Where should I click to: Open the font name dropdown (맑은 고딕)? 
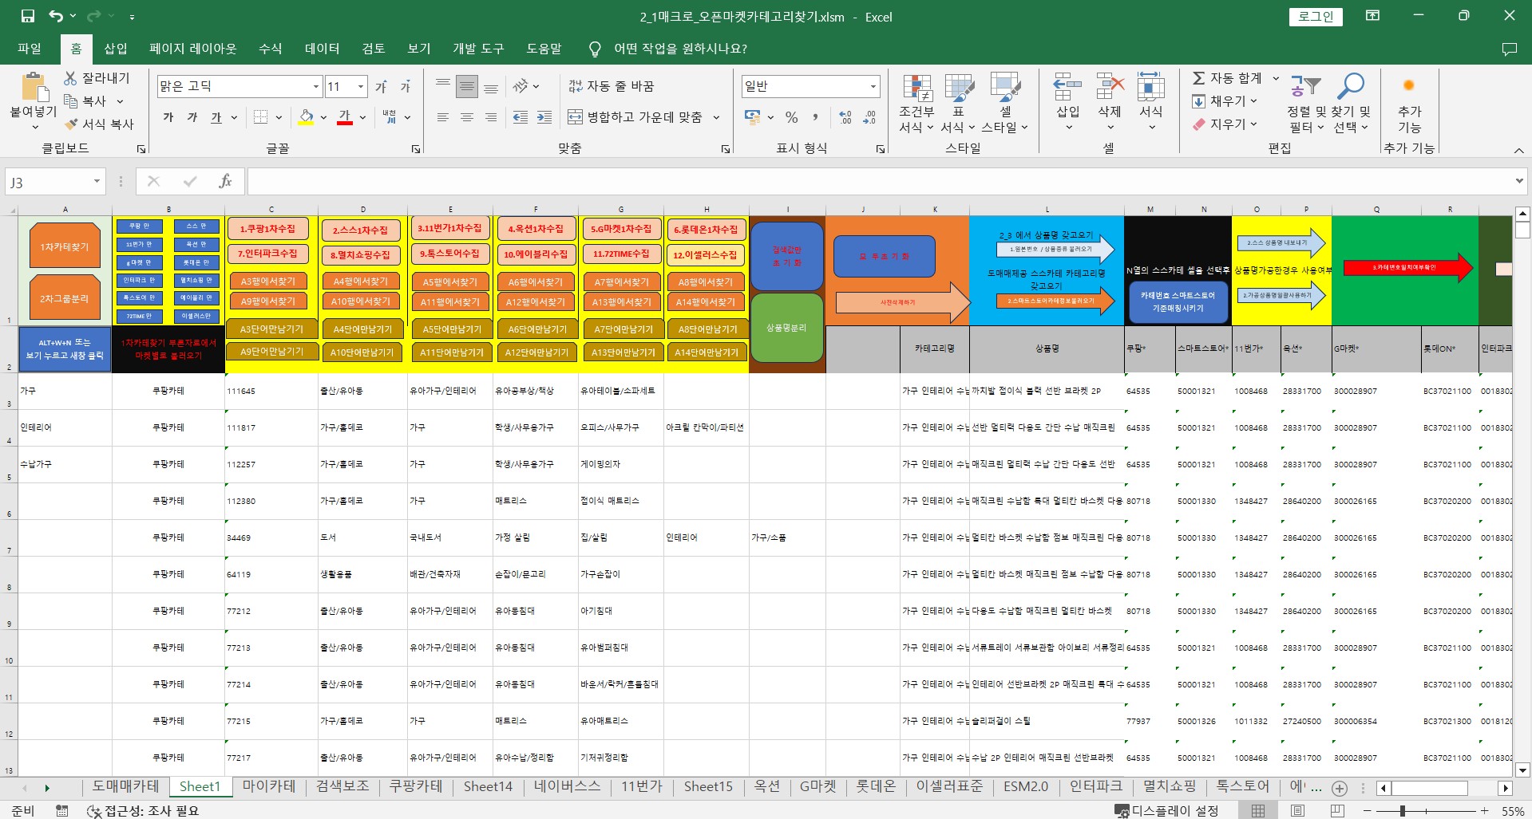[x=316, y=86]
